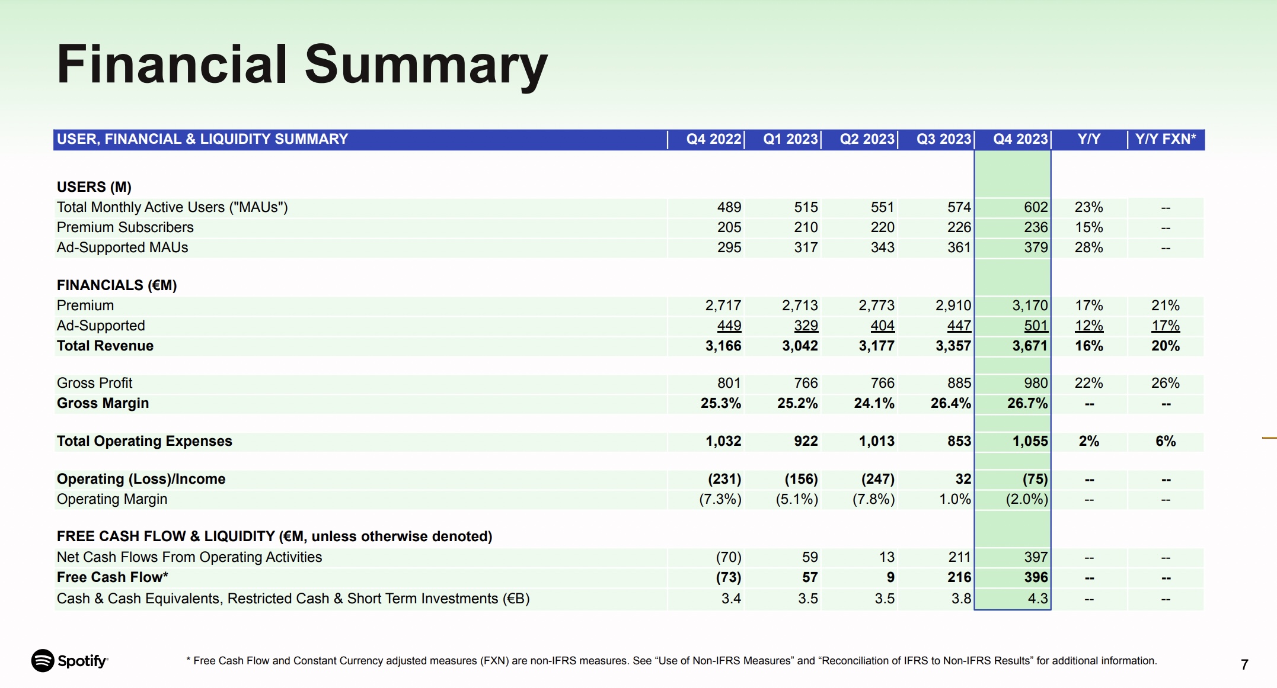The height and width of the screenshot is (688, 1277).
Task: Click the Q3 2023 Operating Margin 1.0%
Action: 955,499
